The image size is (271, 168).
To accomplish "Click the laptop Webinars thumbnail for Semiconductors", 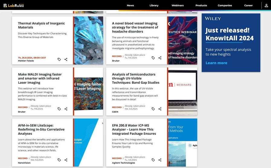I will 183,92.
